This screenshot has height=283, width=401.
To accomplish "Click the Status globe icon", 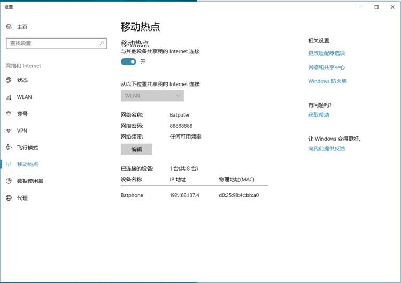I will tap(9, 80).
